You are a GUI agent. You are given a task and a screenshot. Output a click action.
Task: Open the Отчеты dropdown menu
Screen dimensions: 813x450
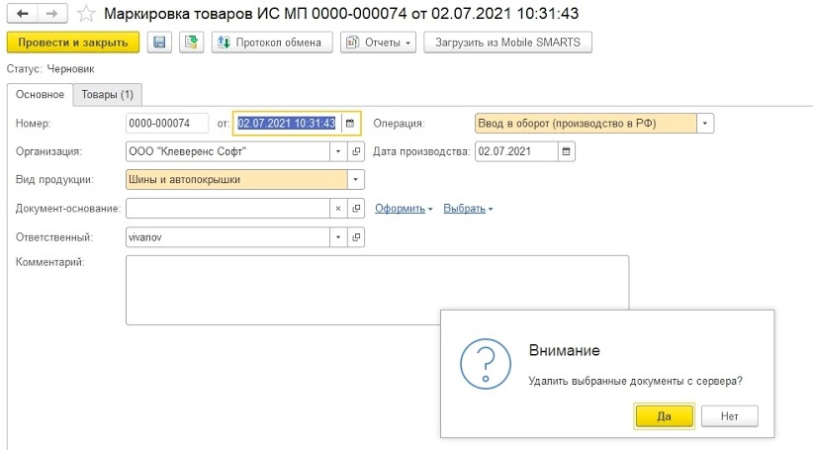[x=378, y=43]
